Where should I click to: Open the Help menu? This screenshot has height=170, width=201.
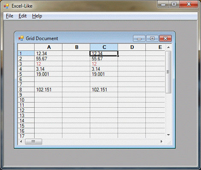click(x=37, y=16)
